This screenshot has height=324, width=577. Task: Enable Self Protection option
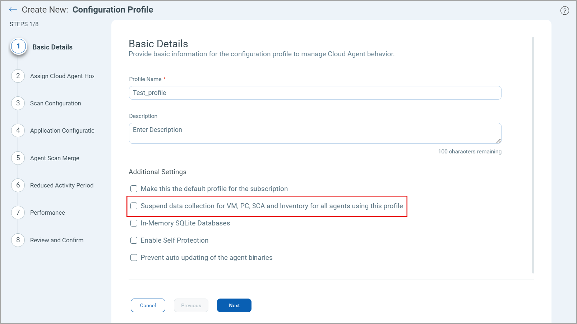(134, 240)
